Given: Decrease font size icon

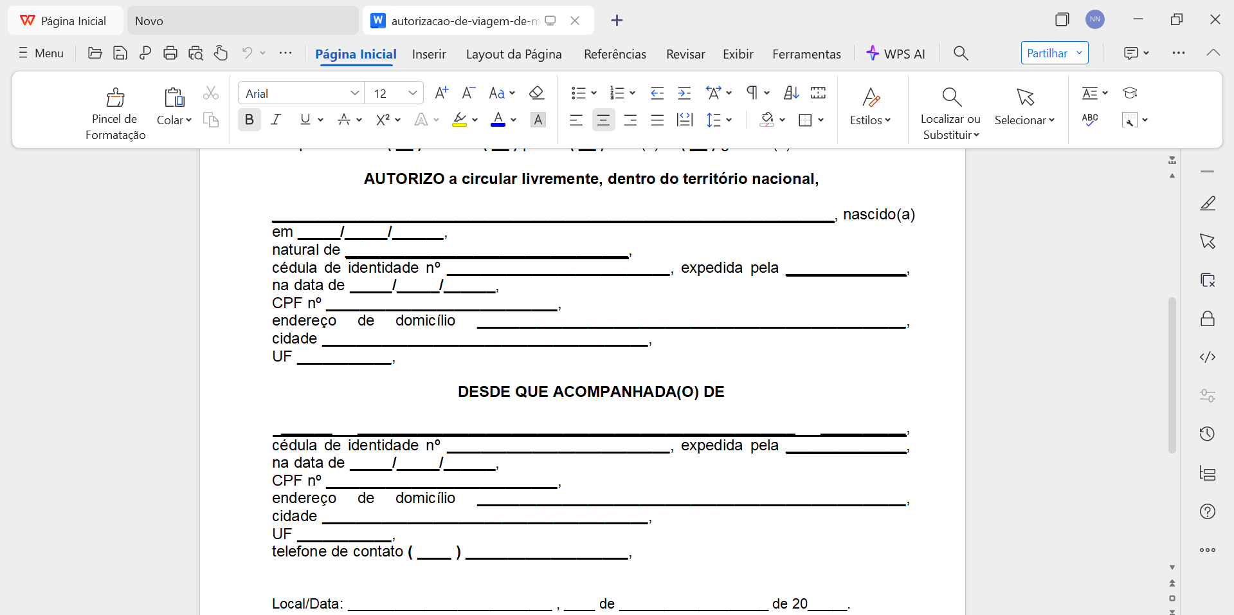Looking at the screenshot, I should (x=469, y=93).
